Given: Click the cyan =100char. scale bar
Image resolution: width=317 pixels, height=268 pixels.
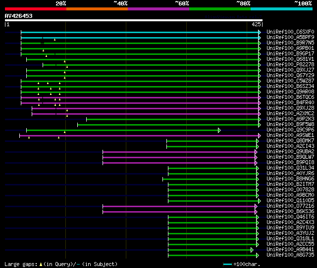Looking at the screenshot, I should [228, 264].
